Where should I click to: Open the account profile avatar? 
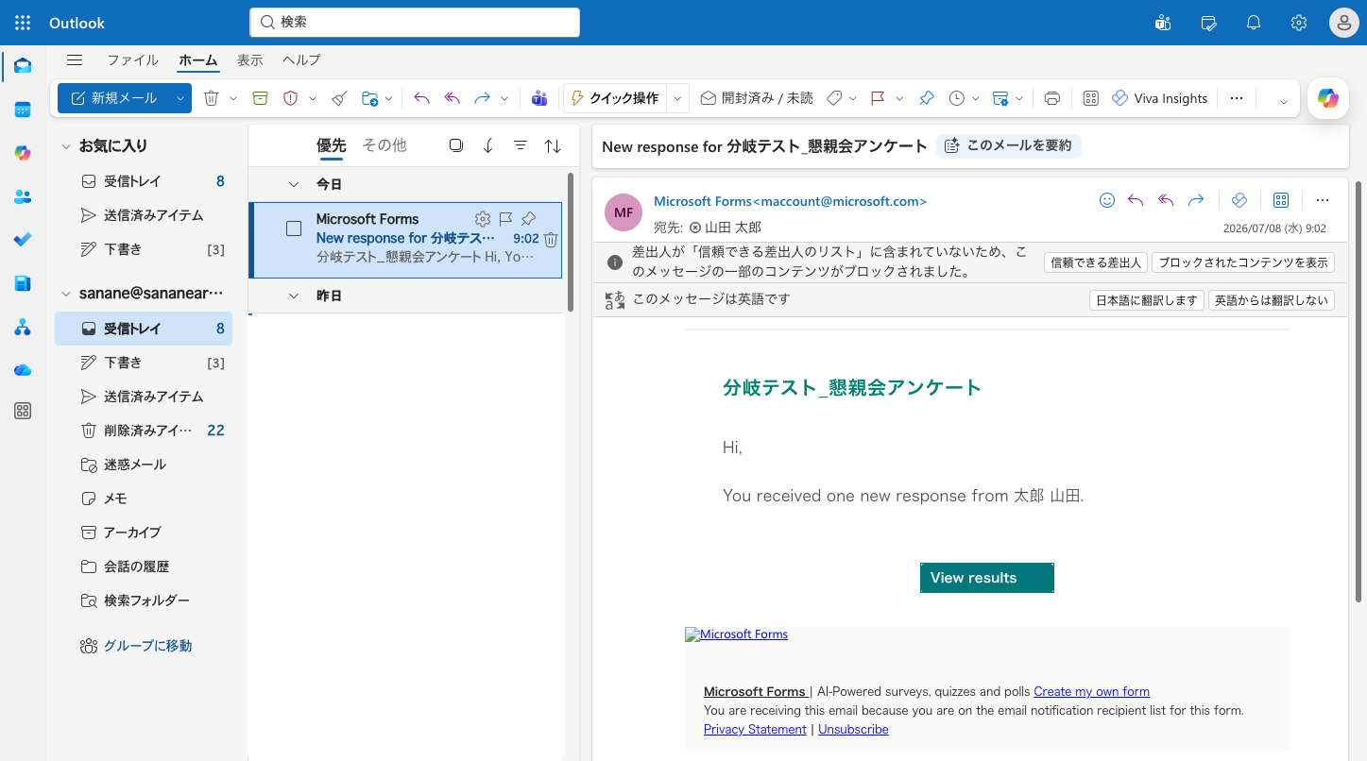(1343, 23)
